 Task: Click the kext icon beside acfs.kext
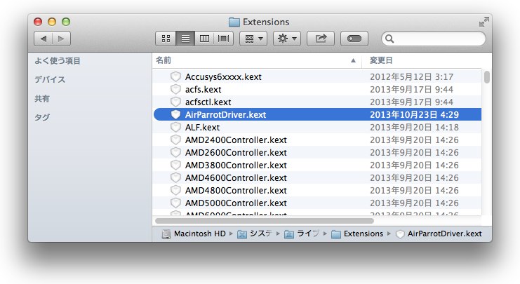175,89
